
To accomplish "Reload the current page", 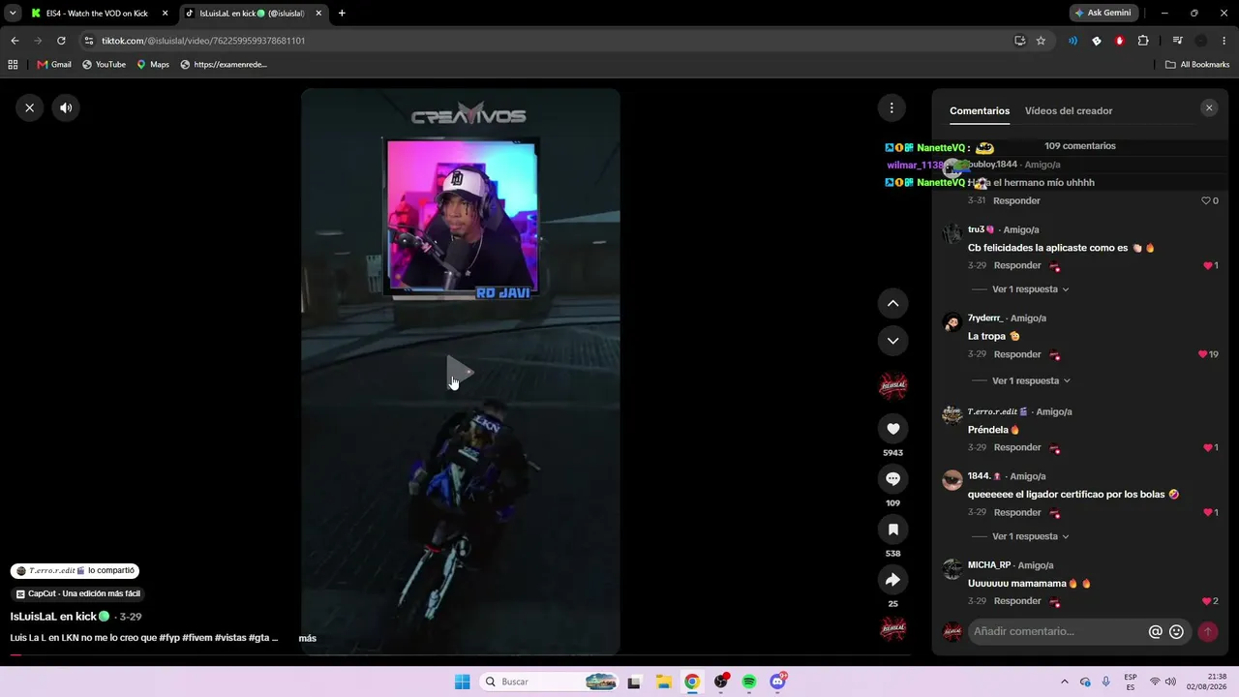I will 61,41.
